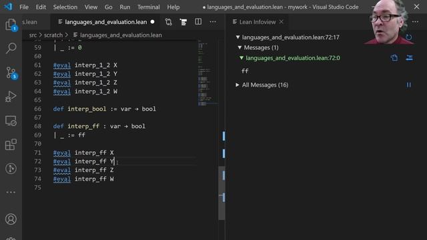Collapse languages_and_evaluation.lean:72:17 section
Viewport: 427px width, 240px height.
(x=238, y=37)
